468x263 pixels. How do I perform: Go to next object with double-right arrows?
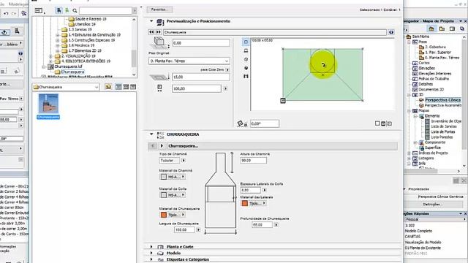[x=159, y=32]
